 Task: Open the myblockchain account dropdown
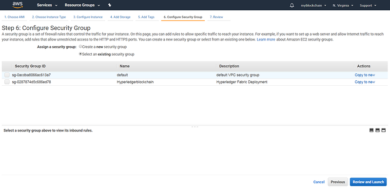coord(313,5)
